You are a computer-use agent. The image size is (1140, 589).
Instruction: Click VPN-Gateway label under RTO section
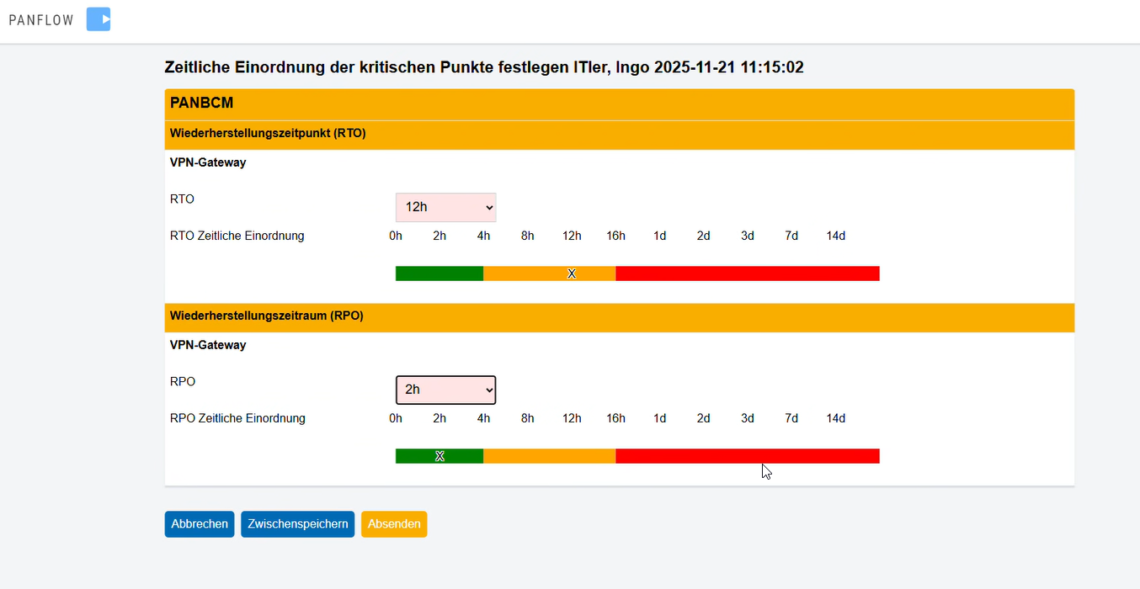(x=208, y=162)
